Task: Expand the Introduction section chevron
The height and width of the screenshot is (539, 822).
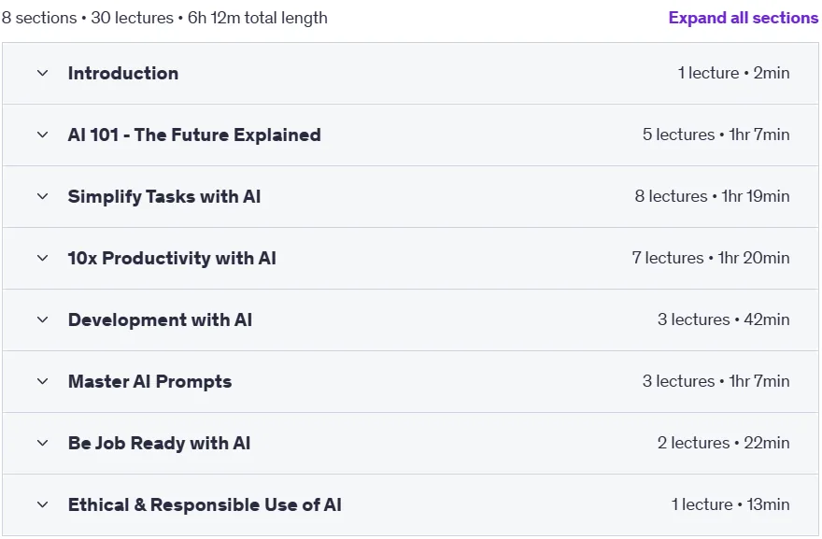Action: [42, 74]
